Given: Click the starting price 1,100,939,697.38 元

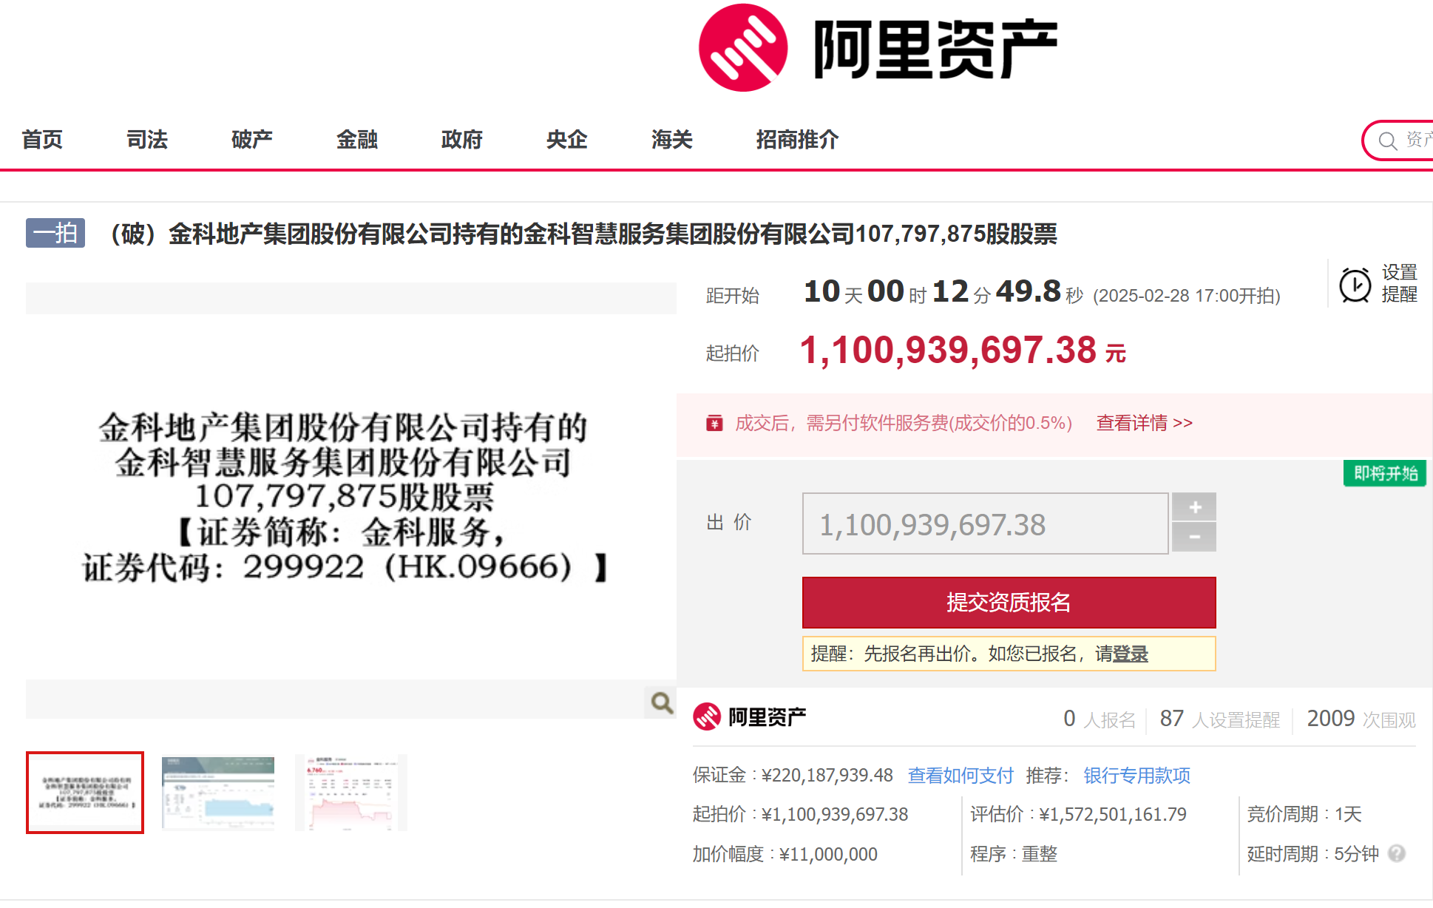Looking at the screenshot, I should pos(963,350).
